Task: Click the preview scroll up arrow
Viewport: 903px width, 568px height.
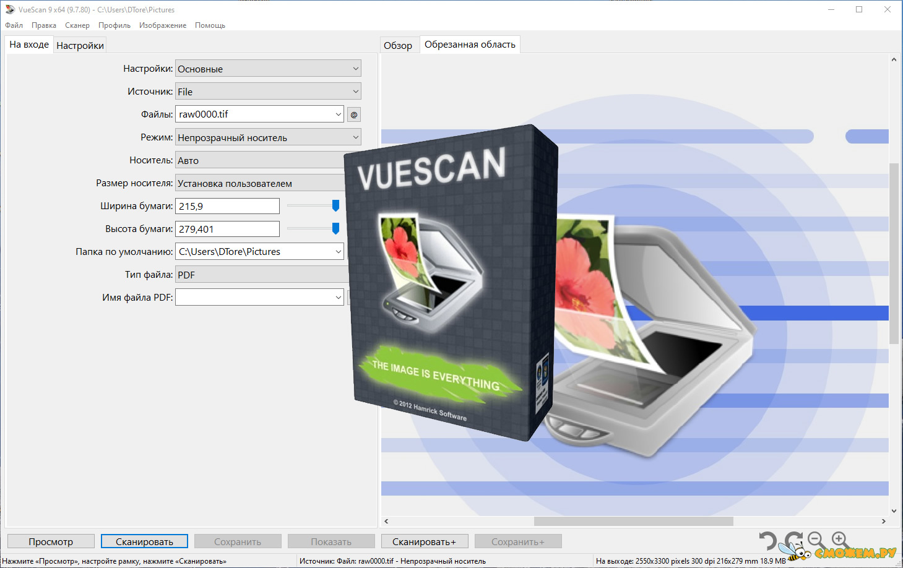Action: click(894, 59)
